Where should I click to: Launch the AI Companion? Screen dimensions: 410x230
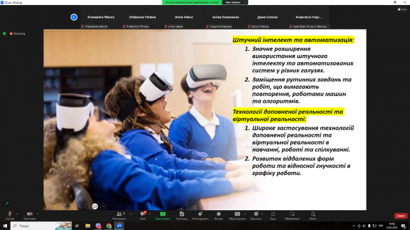[200, 215]
